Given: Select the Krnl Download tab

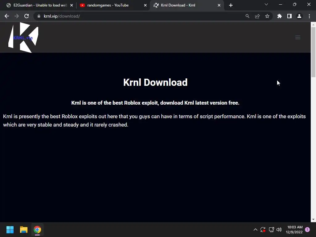Looking at the screenshot, I should [x=187, y=5].
